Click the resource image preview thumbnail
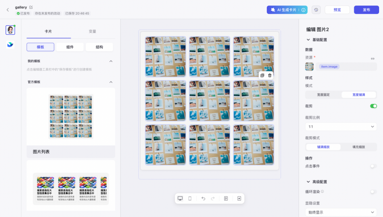Viewport: 383px width, 217px height. pyautogui.click(x=309, y=67)
